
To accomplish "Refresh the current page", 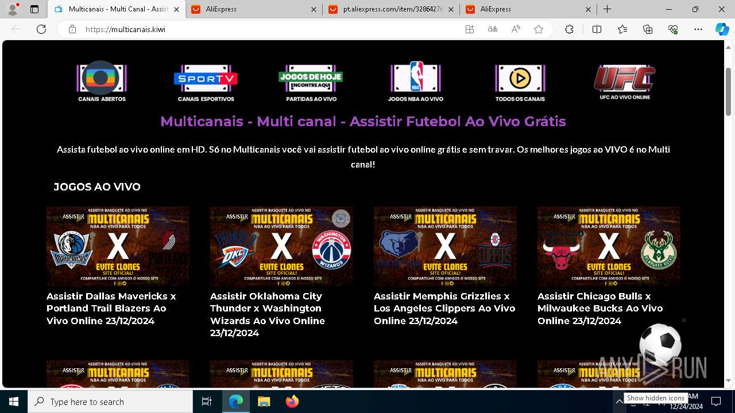I will [41, 29].
